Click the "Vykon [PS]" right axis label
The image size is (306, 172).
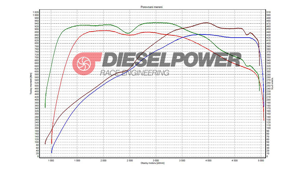coord(272,84)
